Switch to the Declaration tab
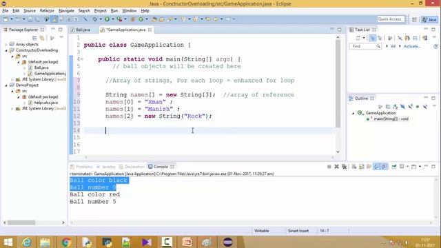Screen dimensions: 441x248 (132, 167)
